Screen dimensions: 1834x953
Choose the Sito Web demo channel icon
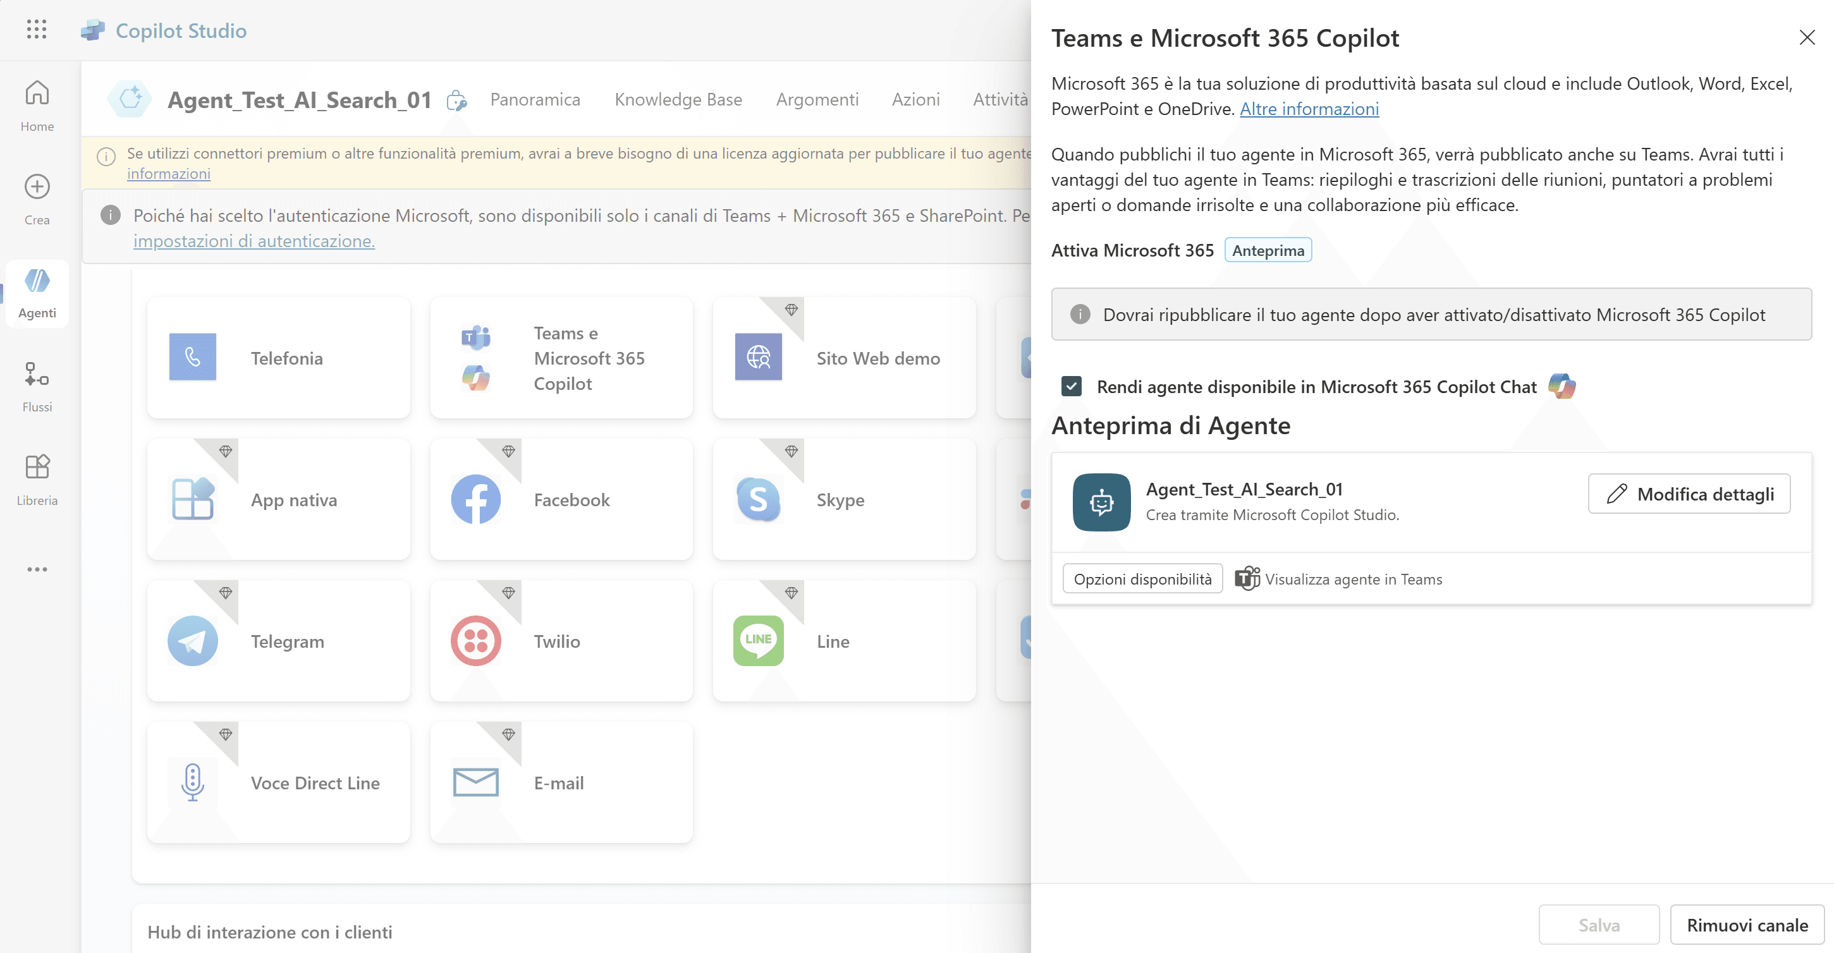(758, 356)
